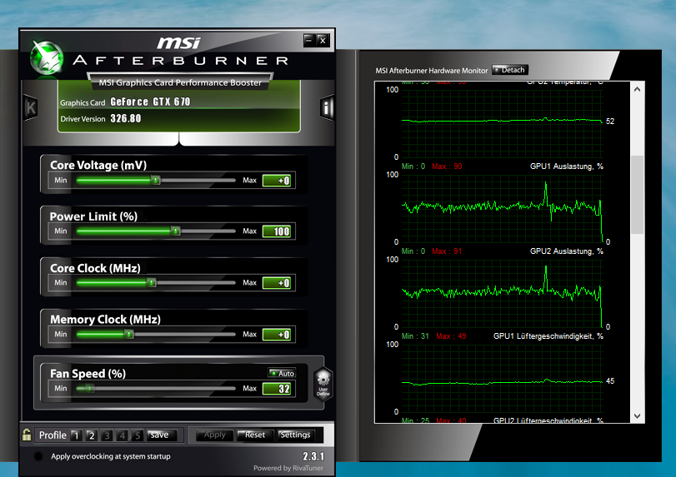Click the Max : 90 value for GPU1 Auslastung
The width and height of the screenshot is (676, 477).
447,166
